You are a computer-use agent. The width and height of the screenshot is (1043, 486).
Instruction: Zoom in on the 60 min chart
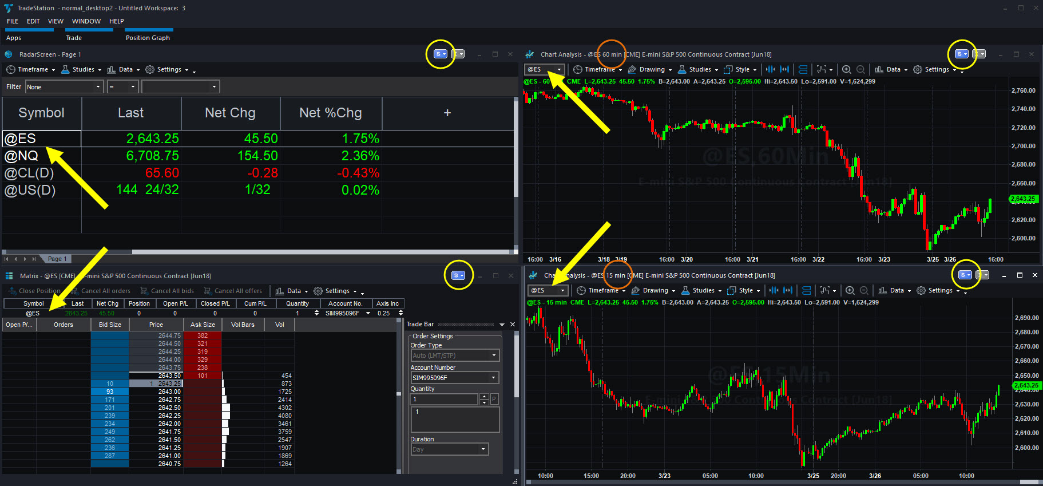pyautogui.click(x=847, y=69)
